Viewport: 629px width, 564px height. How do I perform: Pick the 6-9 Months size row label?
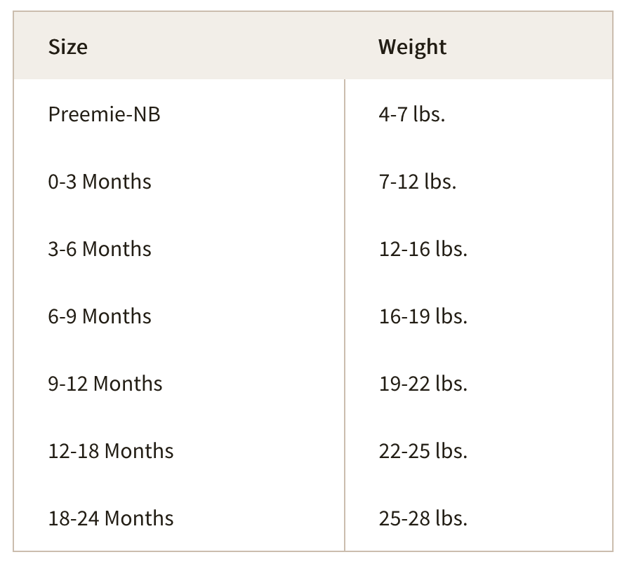click(100, 316)
